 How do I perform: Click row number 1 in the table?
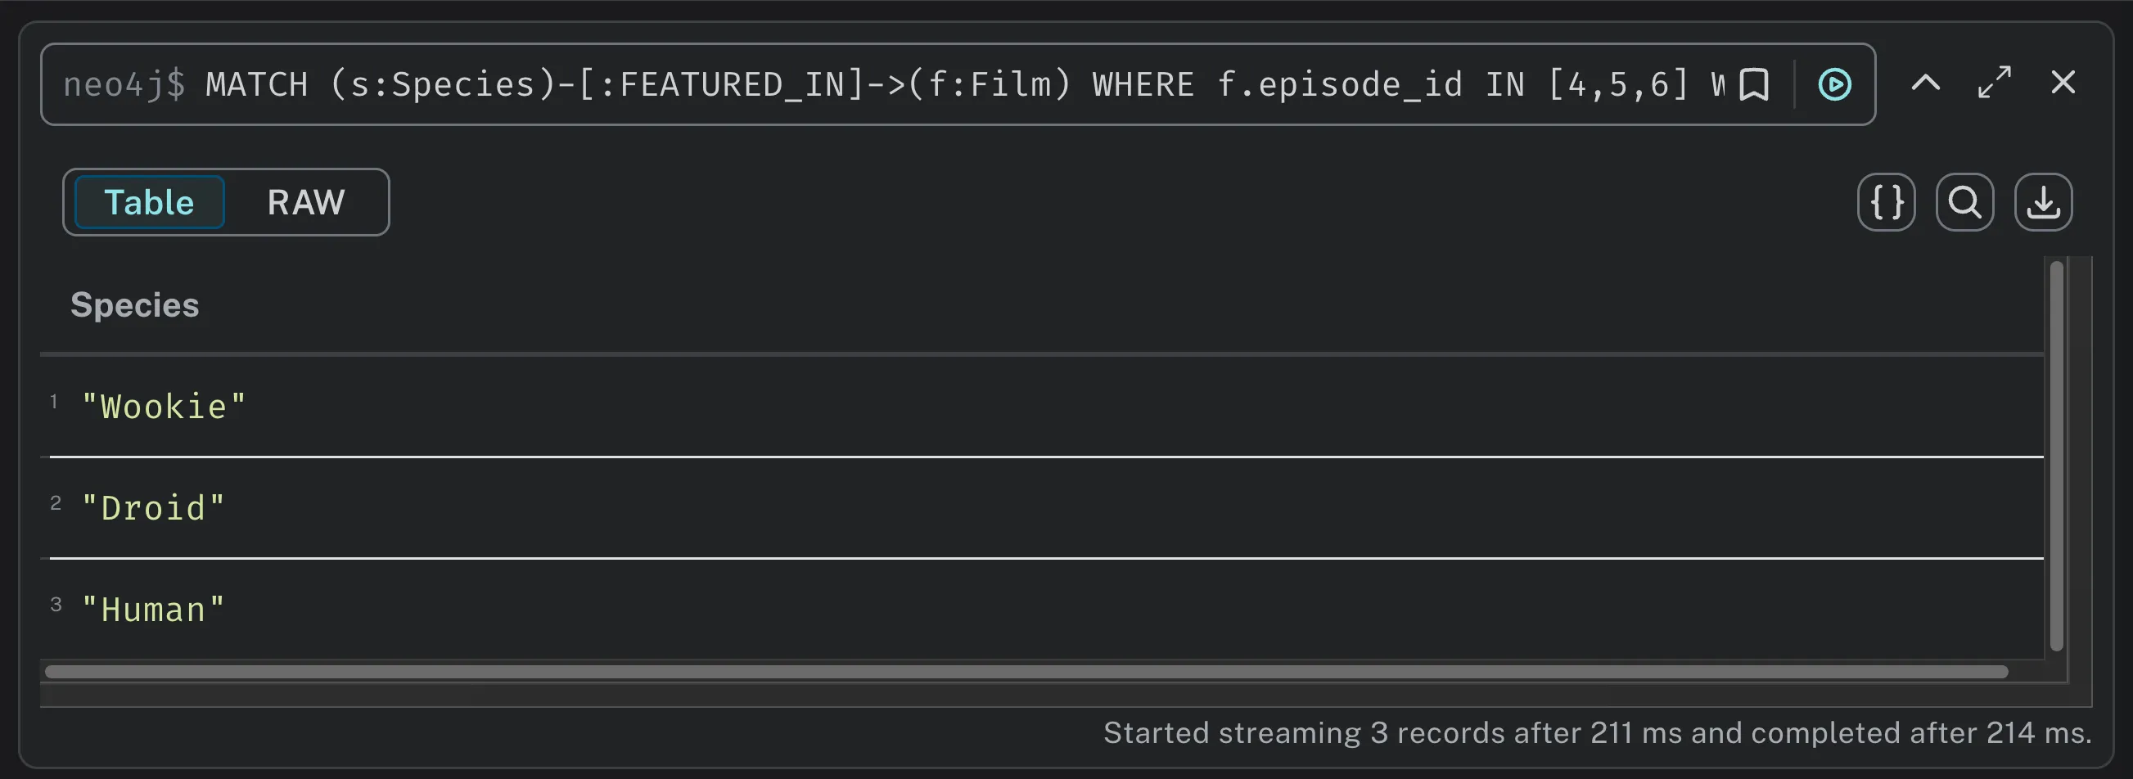pyautogui.click(x=54, y=403)
